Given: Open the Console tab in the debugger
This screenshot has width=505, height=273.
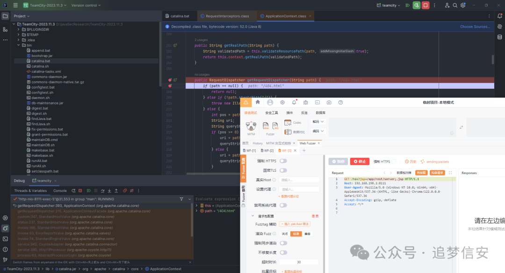Looking at the screenshot, I should click(x=60, y=190).
